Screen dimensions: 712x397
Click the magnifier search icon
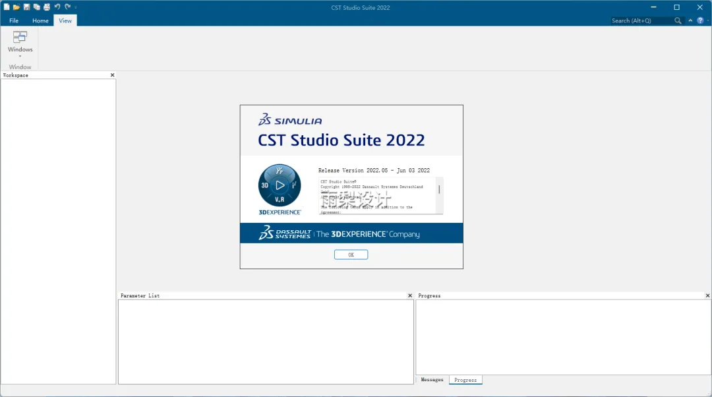[678, 20]
